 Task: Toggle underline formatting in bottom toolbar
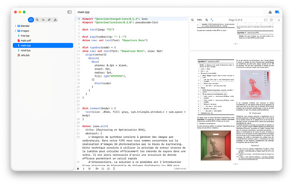(89, 168)
